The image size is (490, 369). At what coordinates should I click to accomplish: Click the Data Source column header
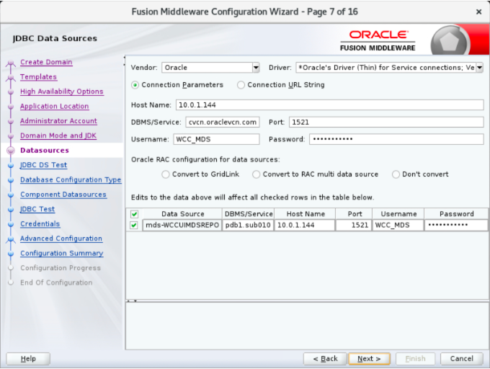click(182, 214)
